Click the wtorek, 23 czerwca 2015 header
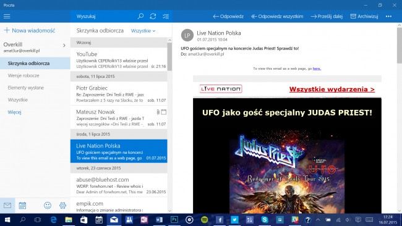Viewport: 402px width, 226px height. [x=119, y=168]
